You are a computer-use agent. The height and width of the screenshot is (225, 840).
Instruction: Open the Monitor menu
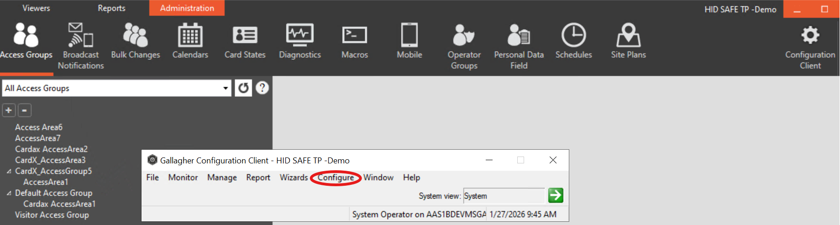[x=183, y=178]
